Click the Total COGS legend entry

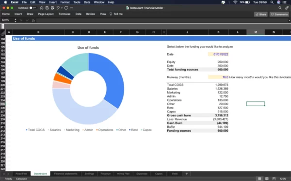click(35, 130)
